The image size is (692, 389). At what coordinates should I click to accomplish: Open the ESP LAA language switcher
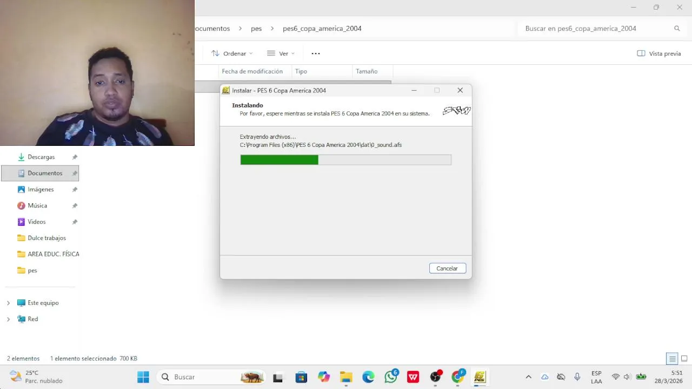596,377
